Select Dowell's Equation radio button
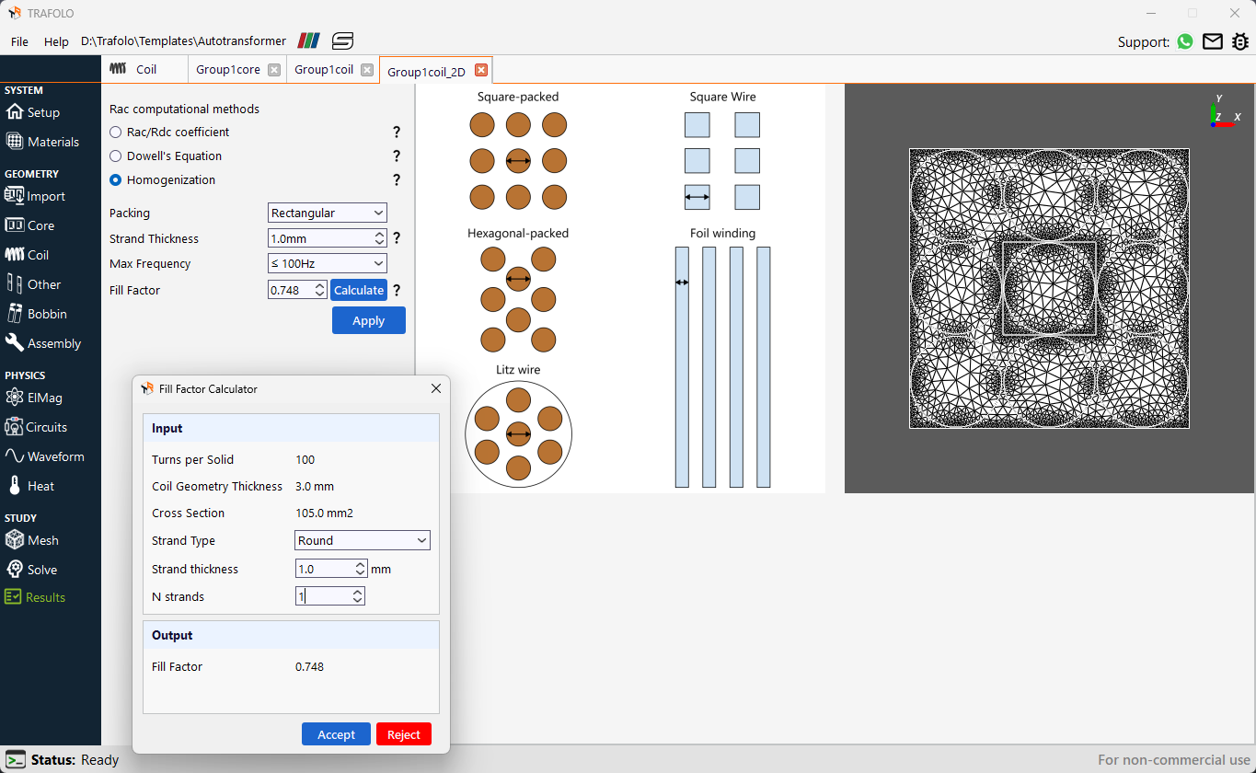This screenshot has width=1256, height=773. coord(116,156)
